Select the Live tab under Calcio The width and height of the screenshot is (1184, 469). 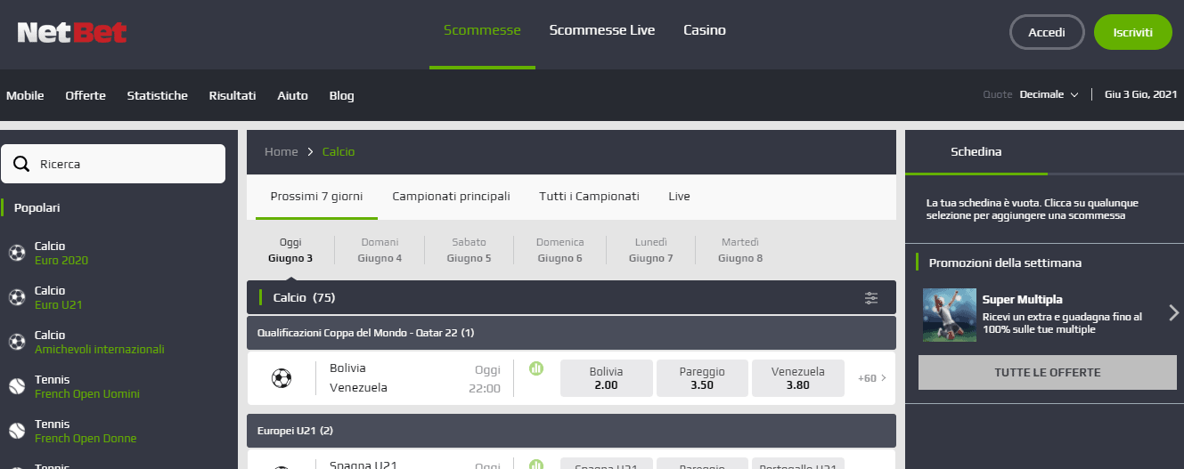tap(679, 197)
